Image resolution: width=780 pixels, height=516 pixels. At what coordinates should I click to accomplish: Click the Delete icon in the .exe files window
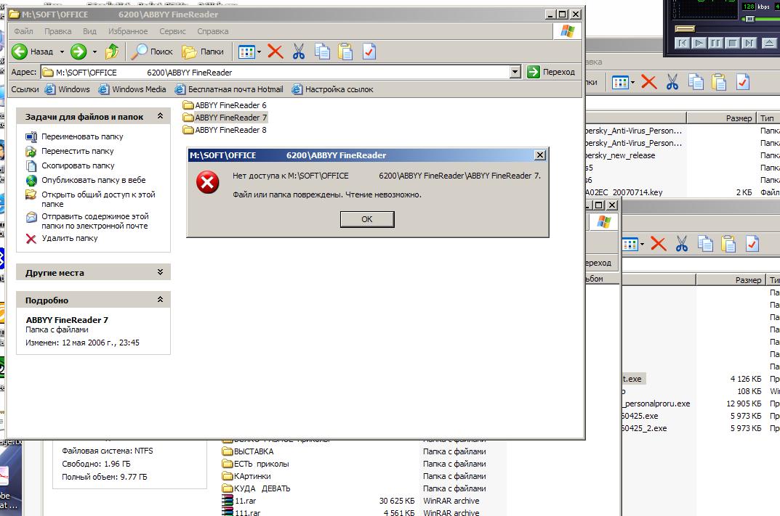(658, 244)
